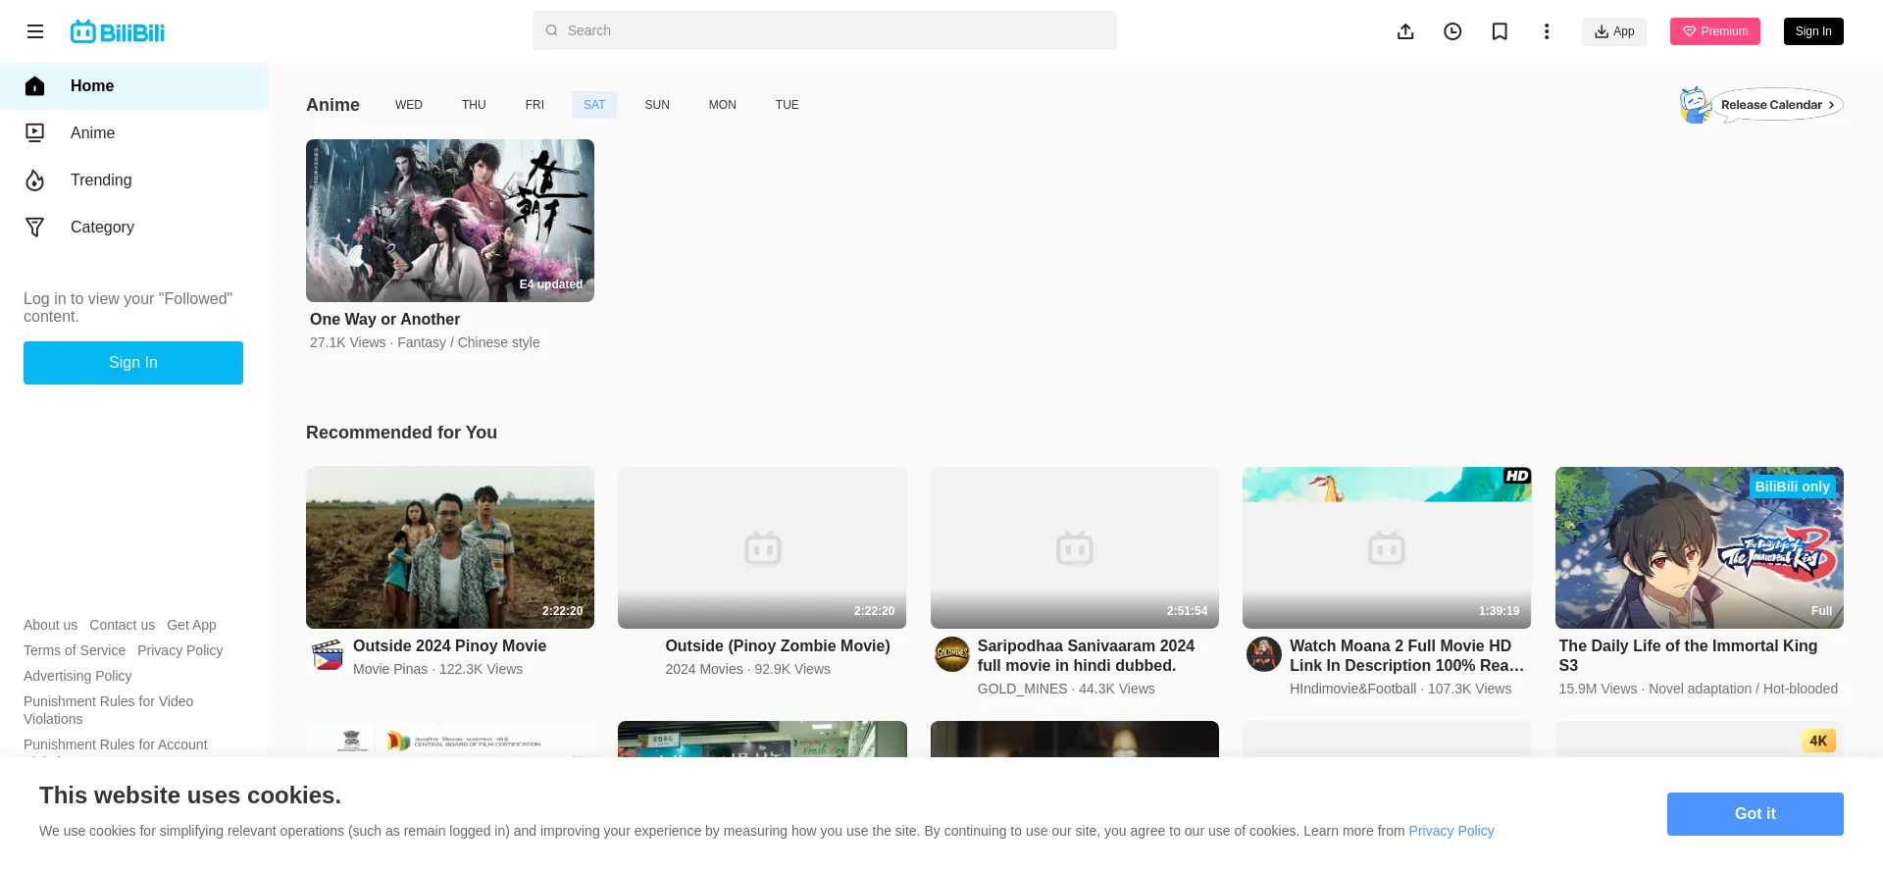Open the bookmarks icon in header
The image size is (1883, 871).
1500,31
